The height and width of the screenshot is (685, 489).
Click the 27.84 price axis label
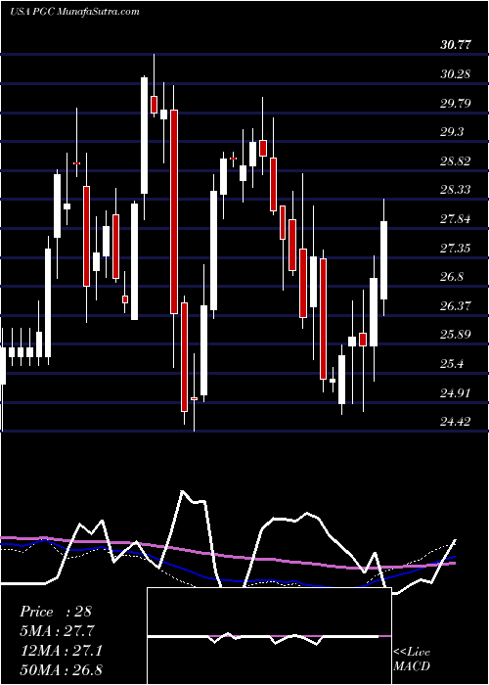456,219
